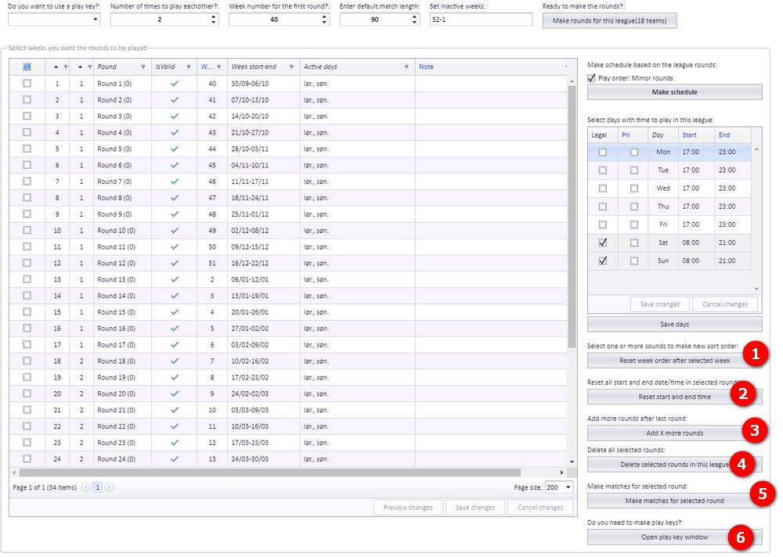Click Save changes button under rounds grid
The height and width of the screenshot is (557, 783).
pos(475,507)
